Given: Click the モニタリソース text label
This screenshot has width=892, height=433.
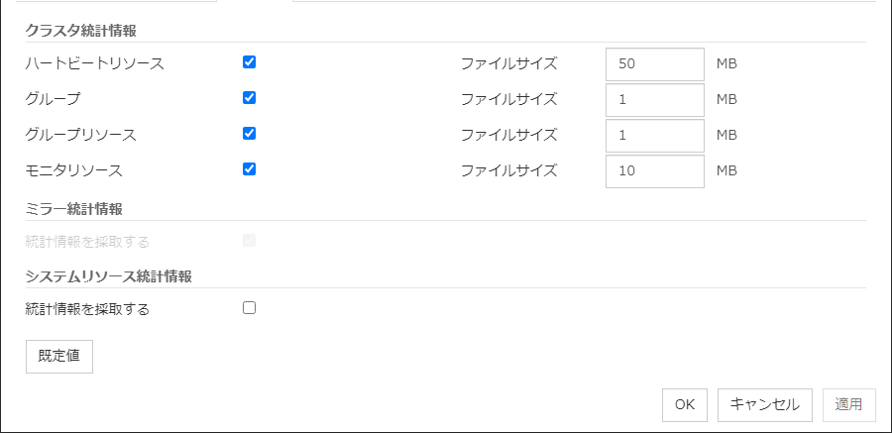Looking at the screenshot, I should pos(74,170).
